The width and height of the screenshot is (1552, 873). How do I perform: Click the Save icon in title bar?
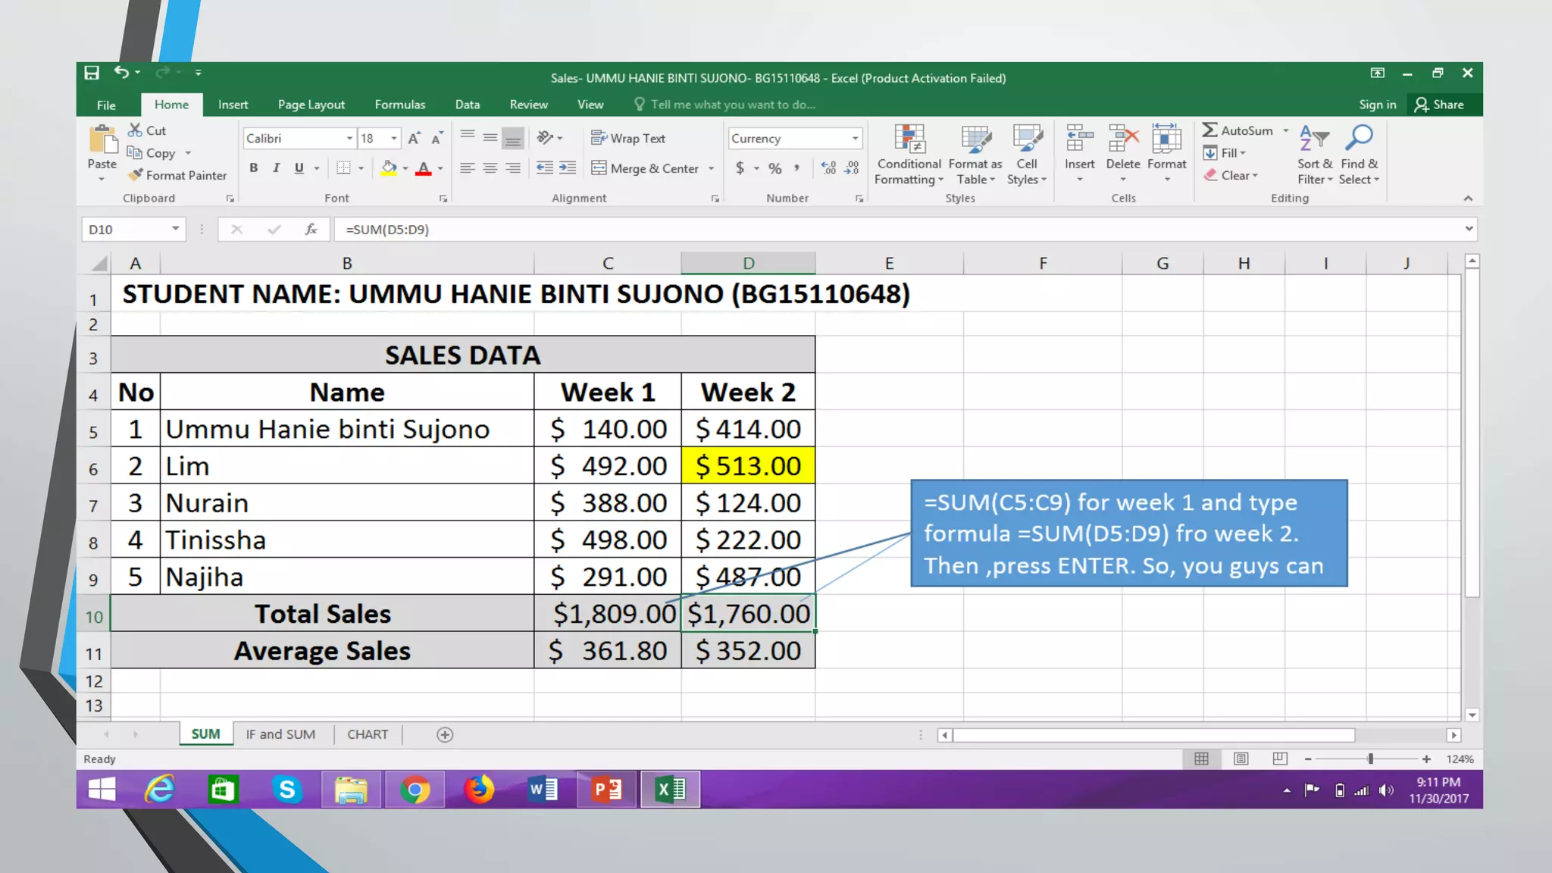[92, 73]
